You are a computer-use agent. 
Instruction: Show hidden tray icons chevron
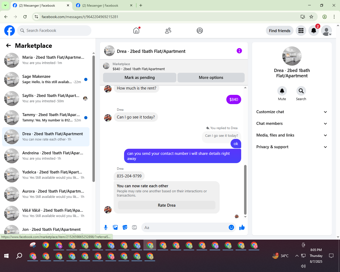297,256
